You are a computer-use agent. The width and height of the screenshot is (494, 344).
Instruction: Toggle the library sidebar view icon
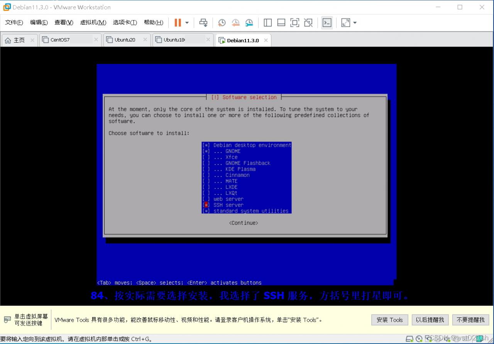click(x=268, y=23)
